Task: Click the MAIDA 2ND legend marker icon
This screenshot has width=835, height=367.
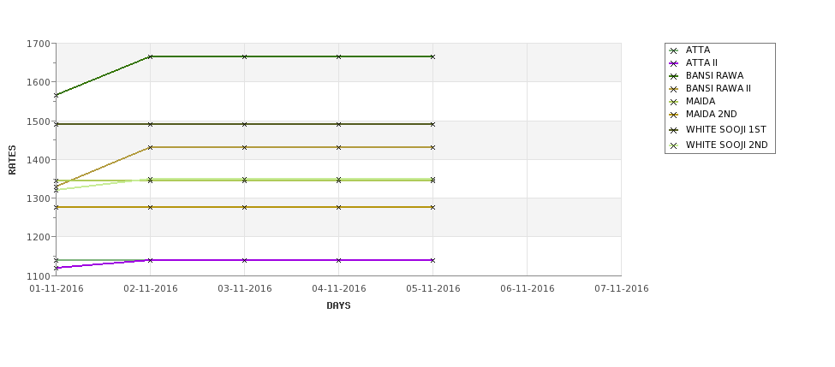Action: [674, 115]
